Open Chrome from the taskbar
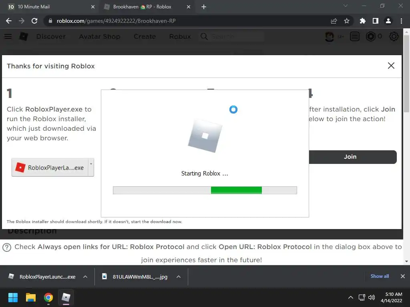410x307 pixels. (x=48, y=297)
